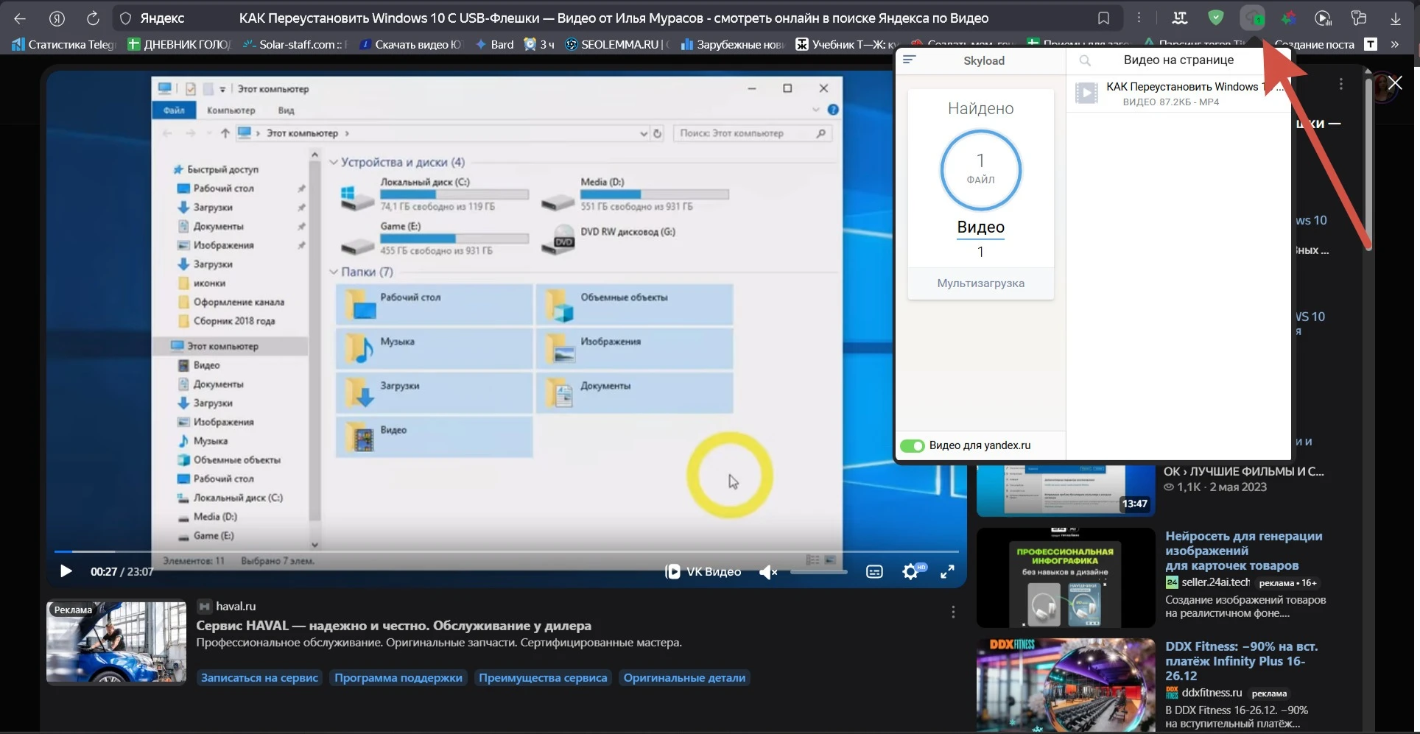Screen dimensions: 1420x734
Task: Expand the hidden bookmarks overflow chevron
Action: [x=1394, y=44]
